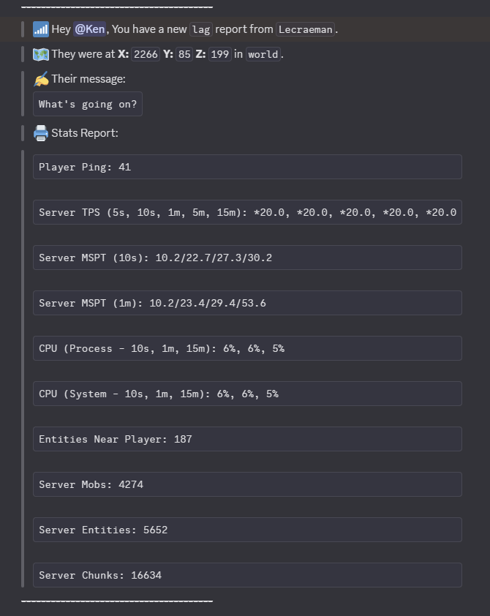Open the @Ken user mention
The height and width of the screenshot is (616, 490).
click(90, 30)
